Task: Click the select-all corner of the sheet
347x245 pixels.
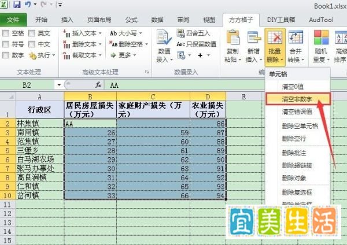Action: (x=8, y=96)
